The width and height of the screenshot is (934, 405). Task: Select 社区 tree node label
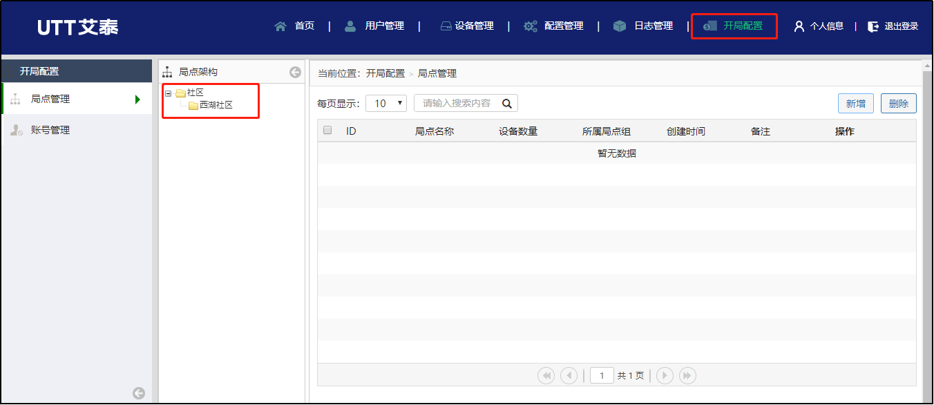196,93
